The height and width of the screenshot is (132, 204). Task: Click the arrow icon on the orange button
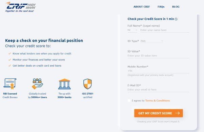click(178, 113)
